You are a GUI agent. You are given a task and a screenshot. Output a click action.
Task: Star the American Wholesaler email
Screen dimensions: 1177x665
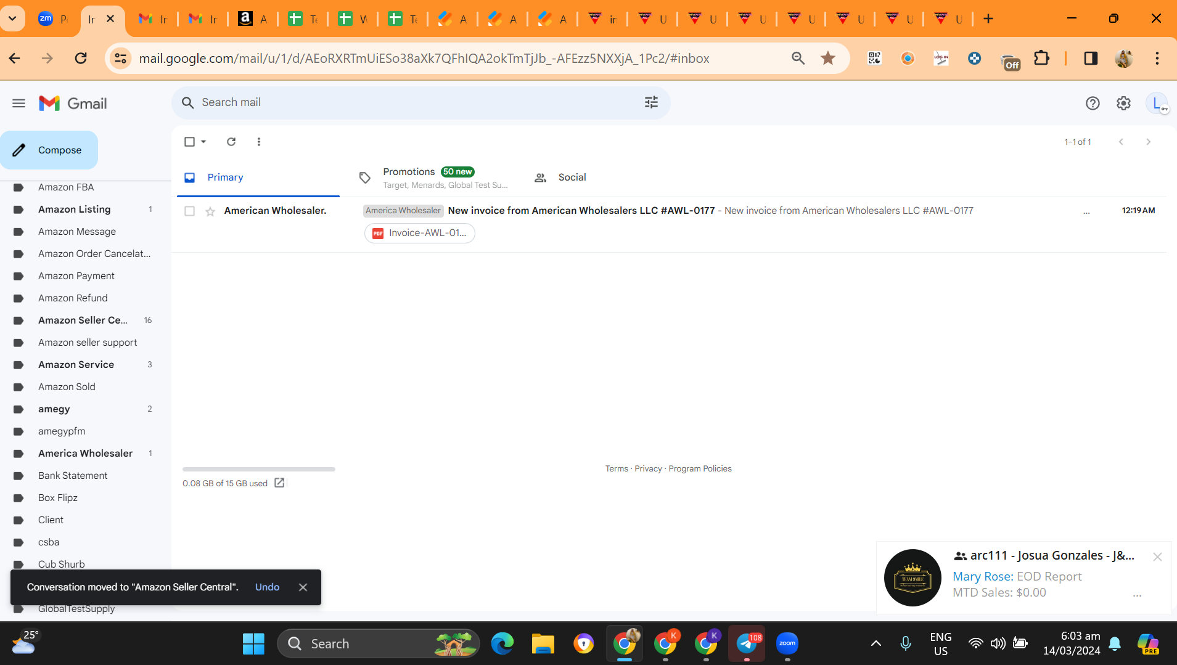click(210, 211)
